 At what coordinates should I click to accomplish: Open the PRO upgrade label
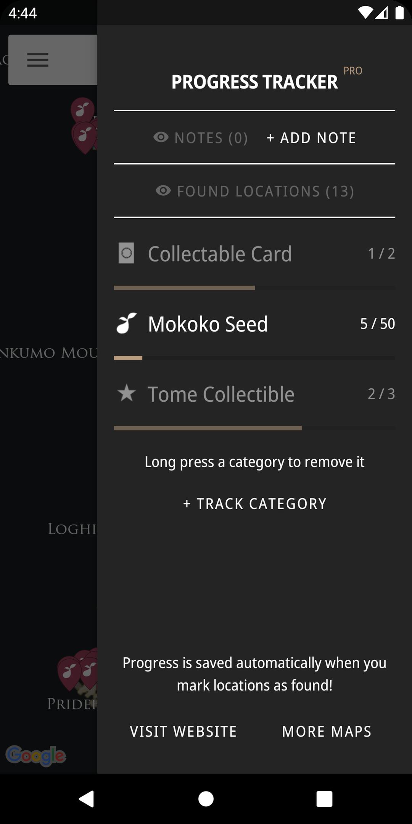352,71
